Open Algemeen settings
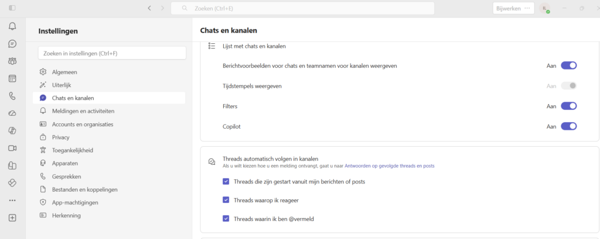 tap(109, 72)
